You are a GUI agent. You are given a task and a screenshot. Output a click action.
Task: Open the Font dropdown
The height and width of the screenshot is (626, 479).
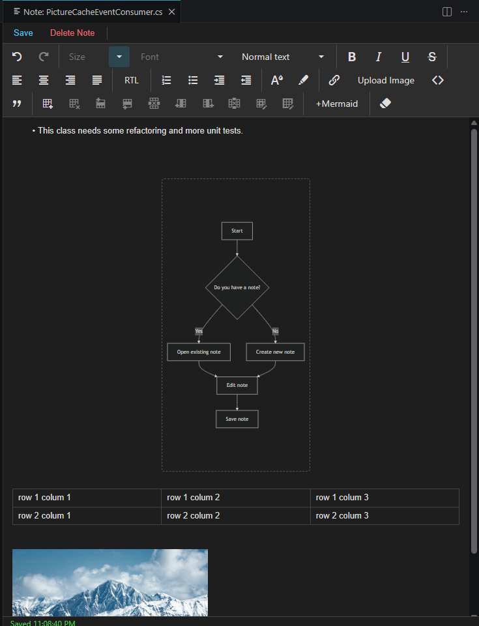(x=182, y=57)
